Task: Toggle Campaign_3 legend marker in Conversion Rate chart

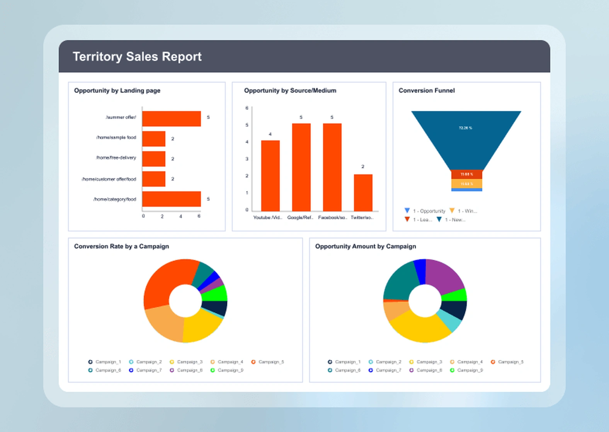Action: 172,362
